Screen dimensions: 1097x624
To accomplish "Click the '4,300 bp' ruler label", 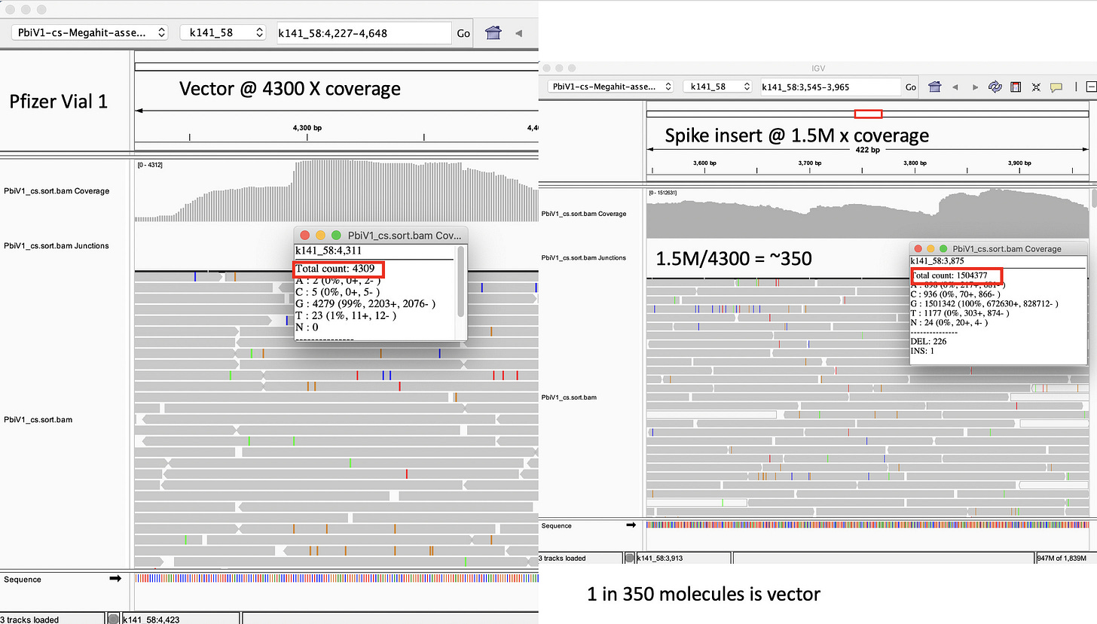I will tap(307, 128).
